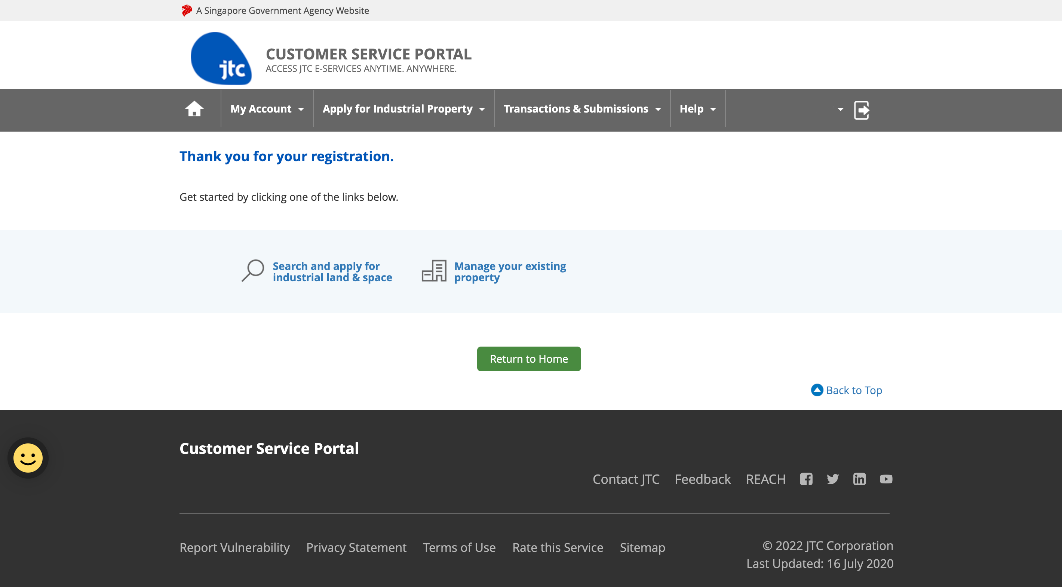Expand Transactions & Submissions menu

(x=582, y=109)
